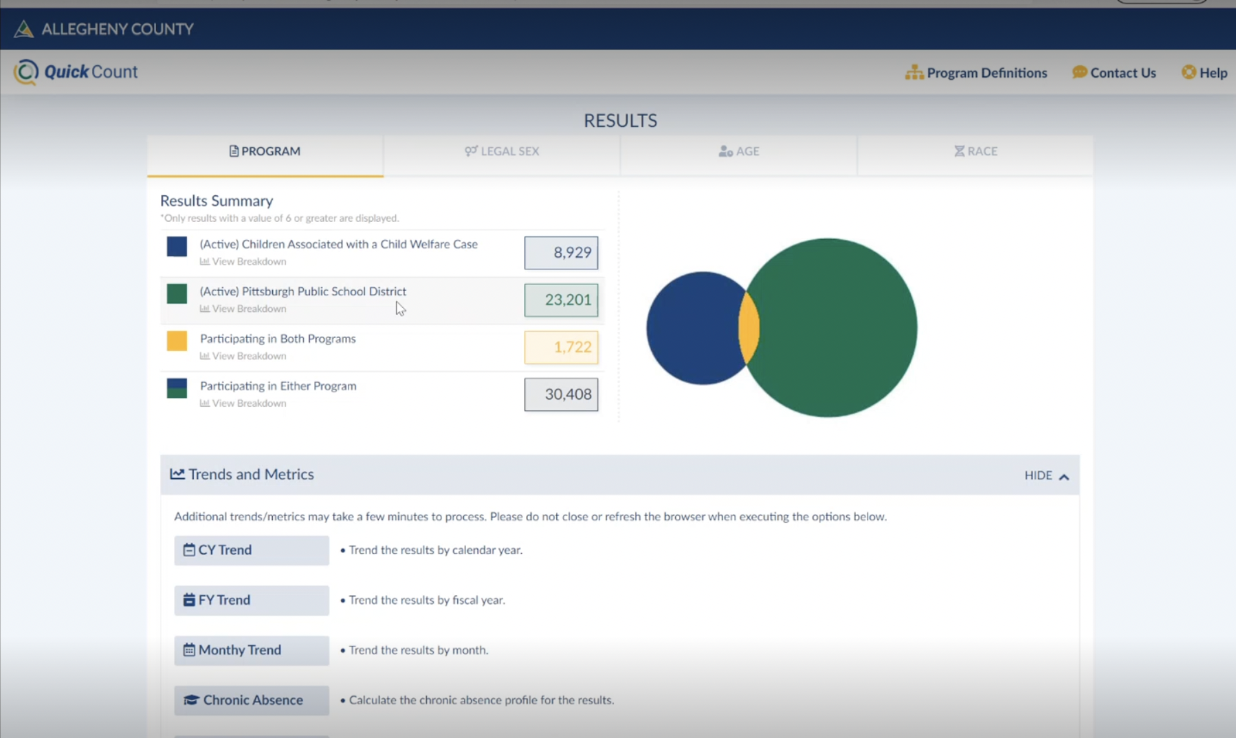Run the Monthy Trend button
The width and height of the screenshot is (1236, 738).
pyautogui.click(x=252, y=651)
